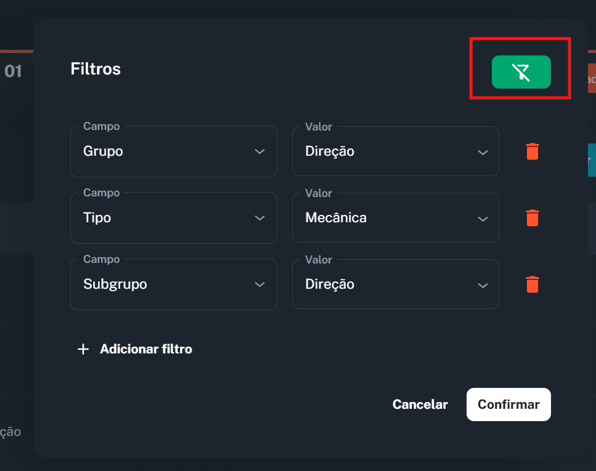Delete the Grupo filter with its trash icon
596x471 pixels.
[532, 151]
